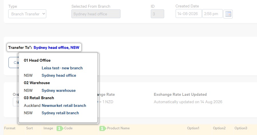257x135 pixels.
Task: Click the Option3 column header
Action: coord(241,128)
